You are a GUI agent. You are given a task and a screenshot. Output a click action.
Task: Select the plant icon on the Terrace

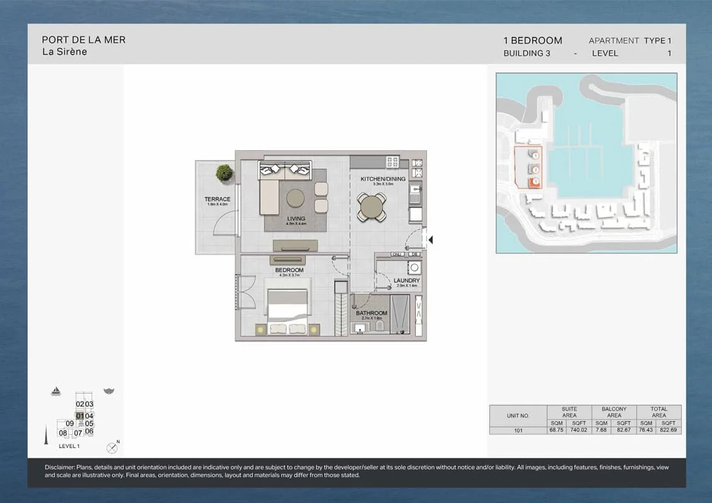(x=223, y=174)
